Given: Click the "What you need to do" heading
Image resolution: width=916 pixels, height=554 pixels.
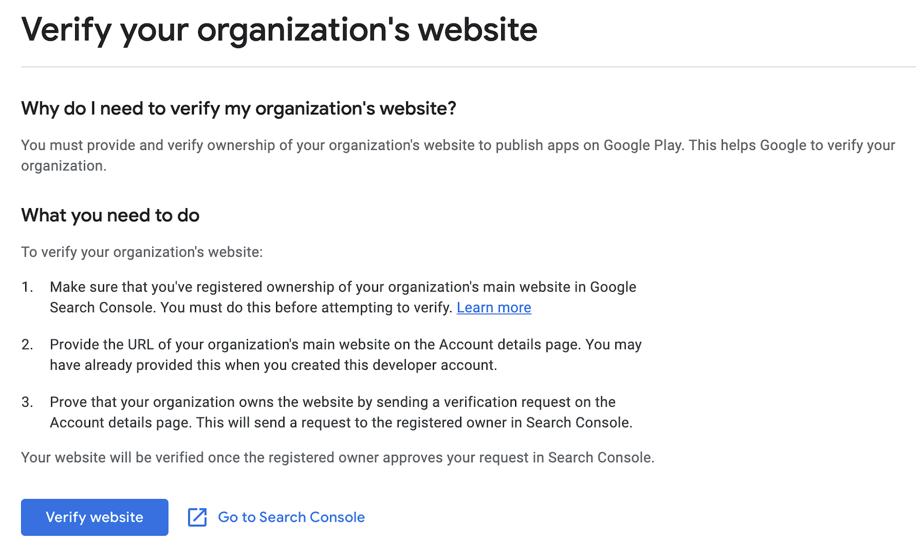Looking at the screenshot, I should point(110,215).
